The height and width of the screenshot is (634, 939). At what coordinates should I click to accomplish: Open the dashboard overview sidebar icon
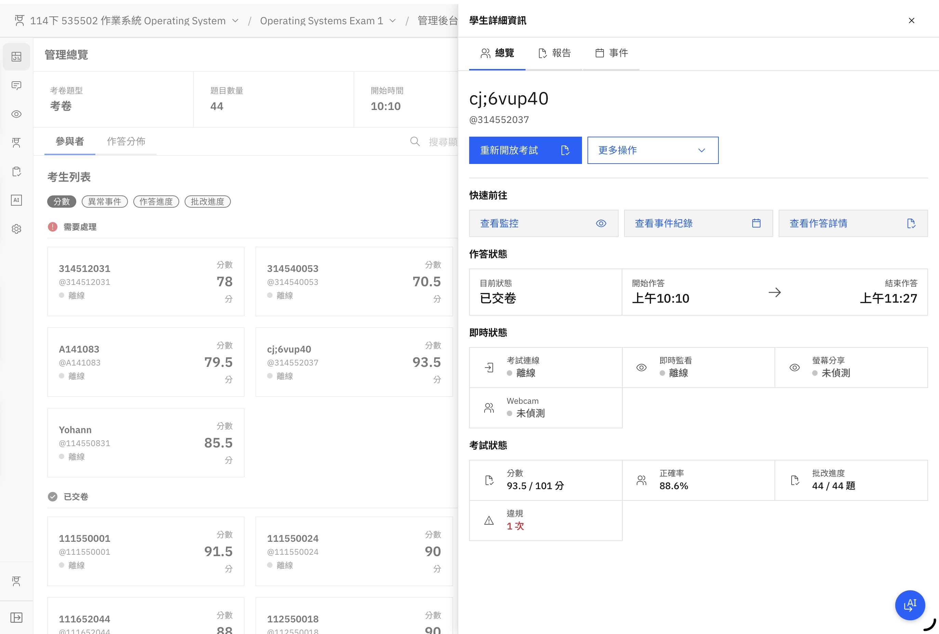[16, 56]
